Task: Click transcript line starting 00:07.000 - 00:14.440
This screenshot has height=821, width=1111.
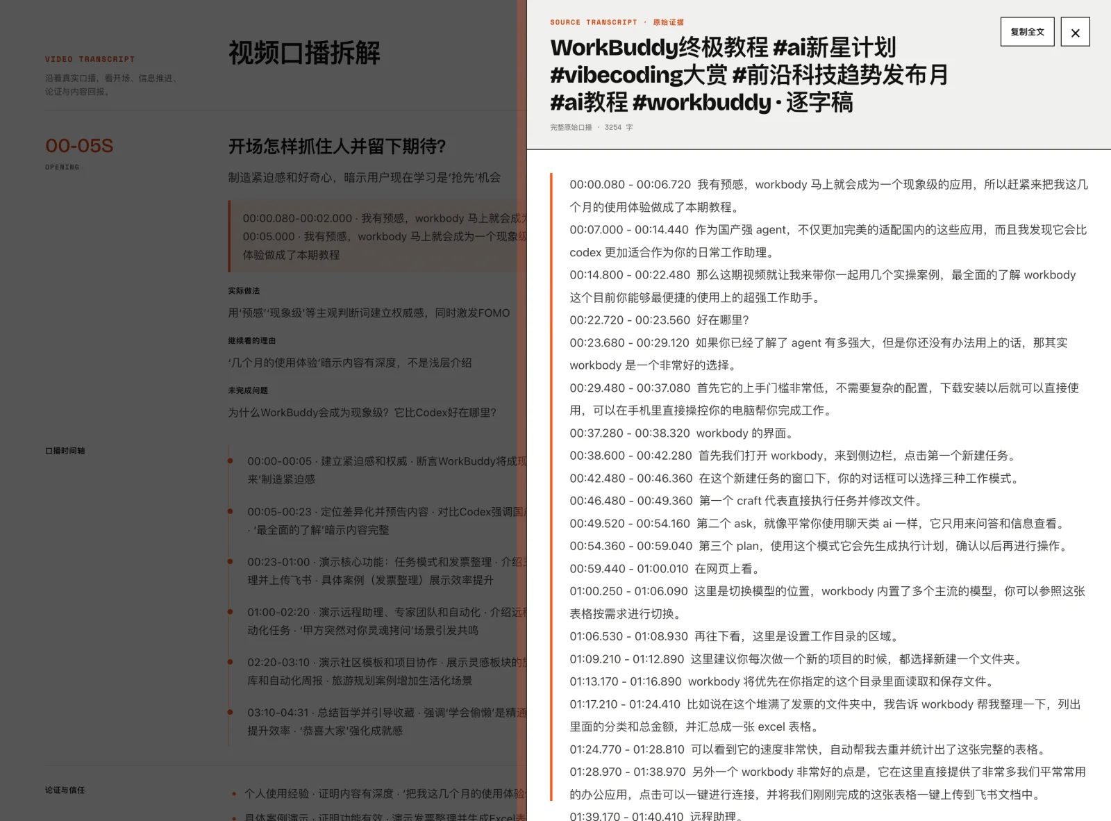Action: pyautogui.click(x=829, y=241)
